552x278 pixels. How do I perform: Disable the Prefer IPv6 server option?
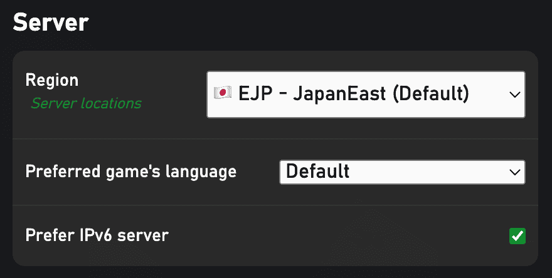[x=517, y=236]
